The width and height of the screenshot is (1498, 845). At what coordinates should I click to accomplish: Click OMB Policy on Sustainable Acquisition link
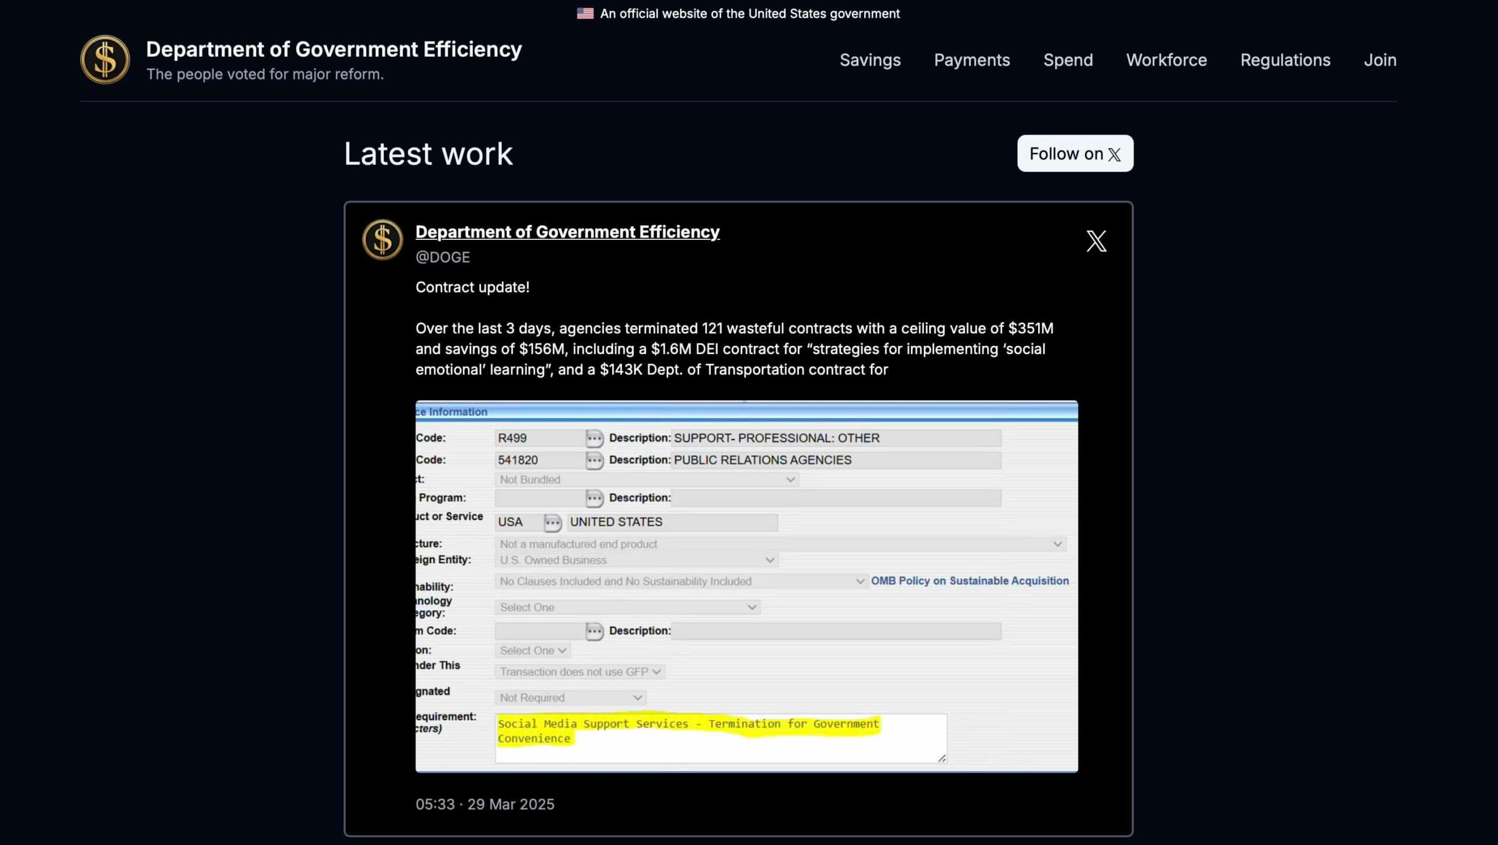tap(970, 581)
